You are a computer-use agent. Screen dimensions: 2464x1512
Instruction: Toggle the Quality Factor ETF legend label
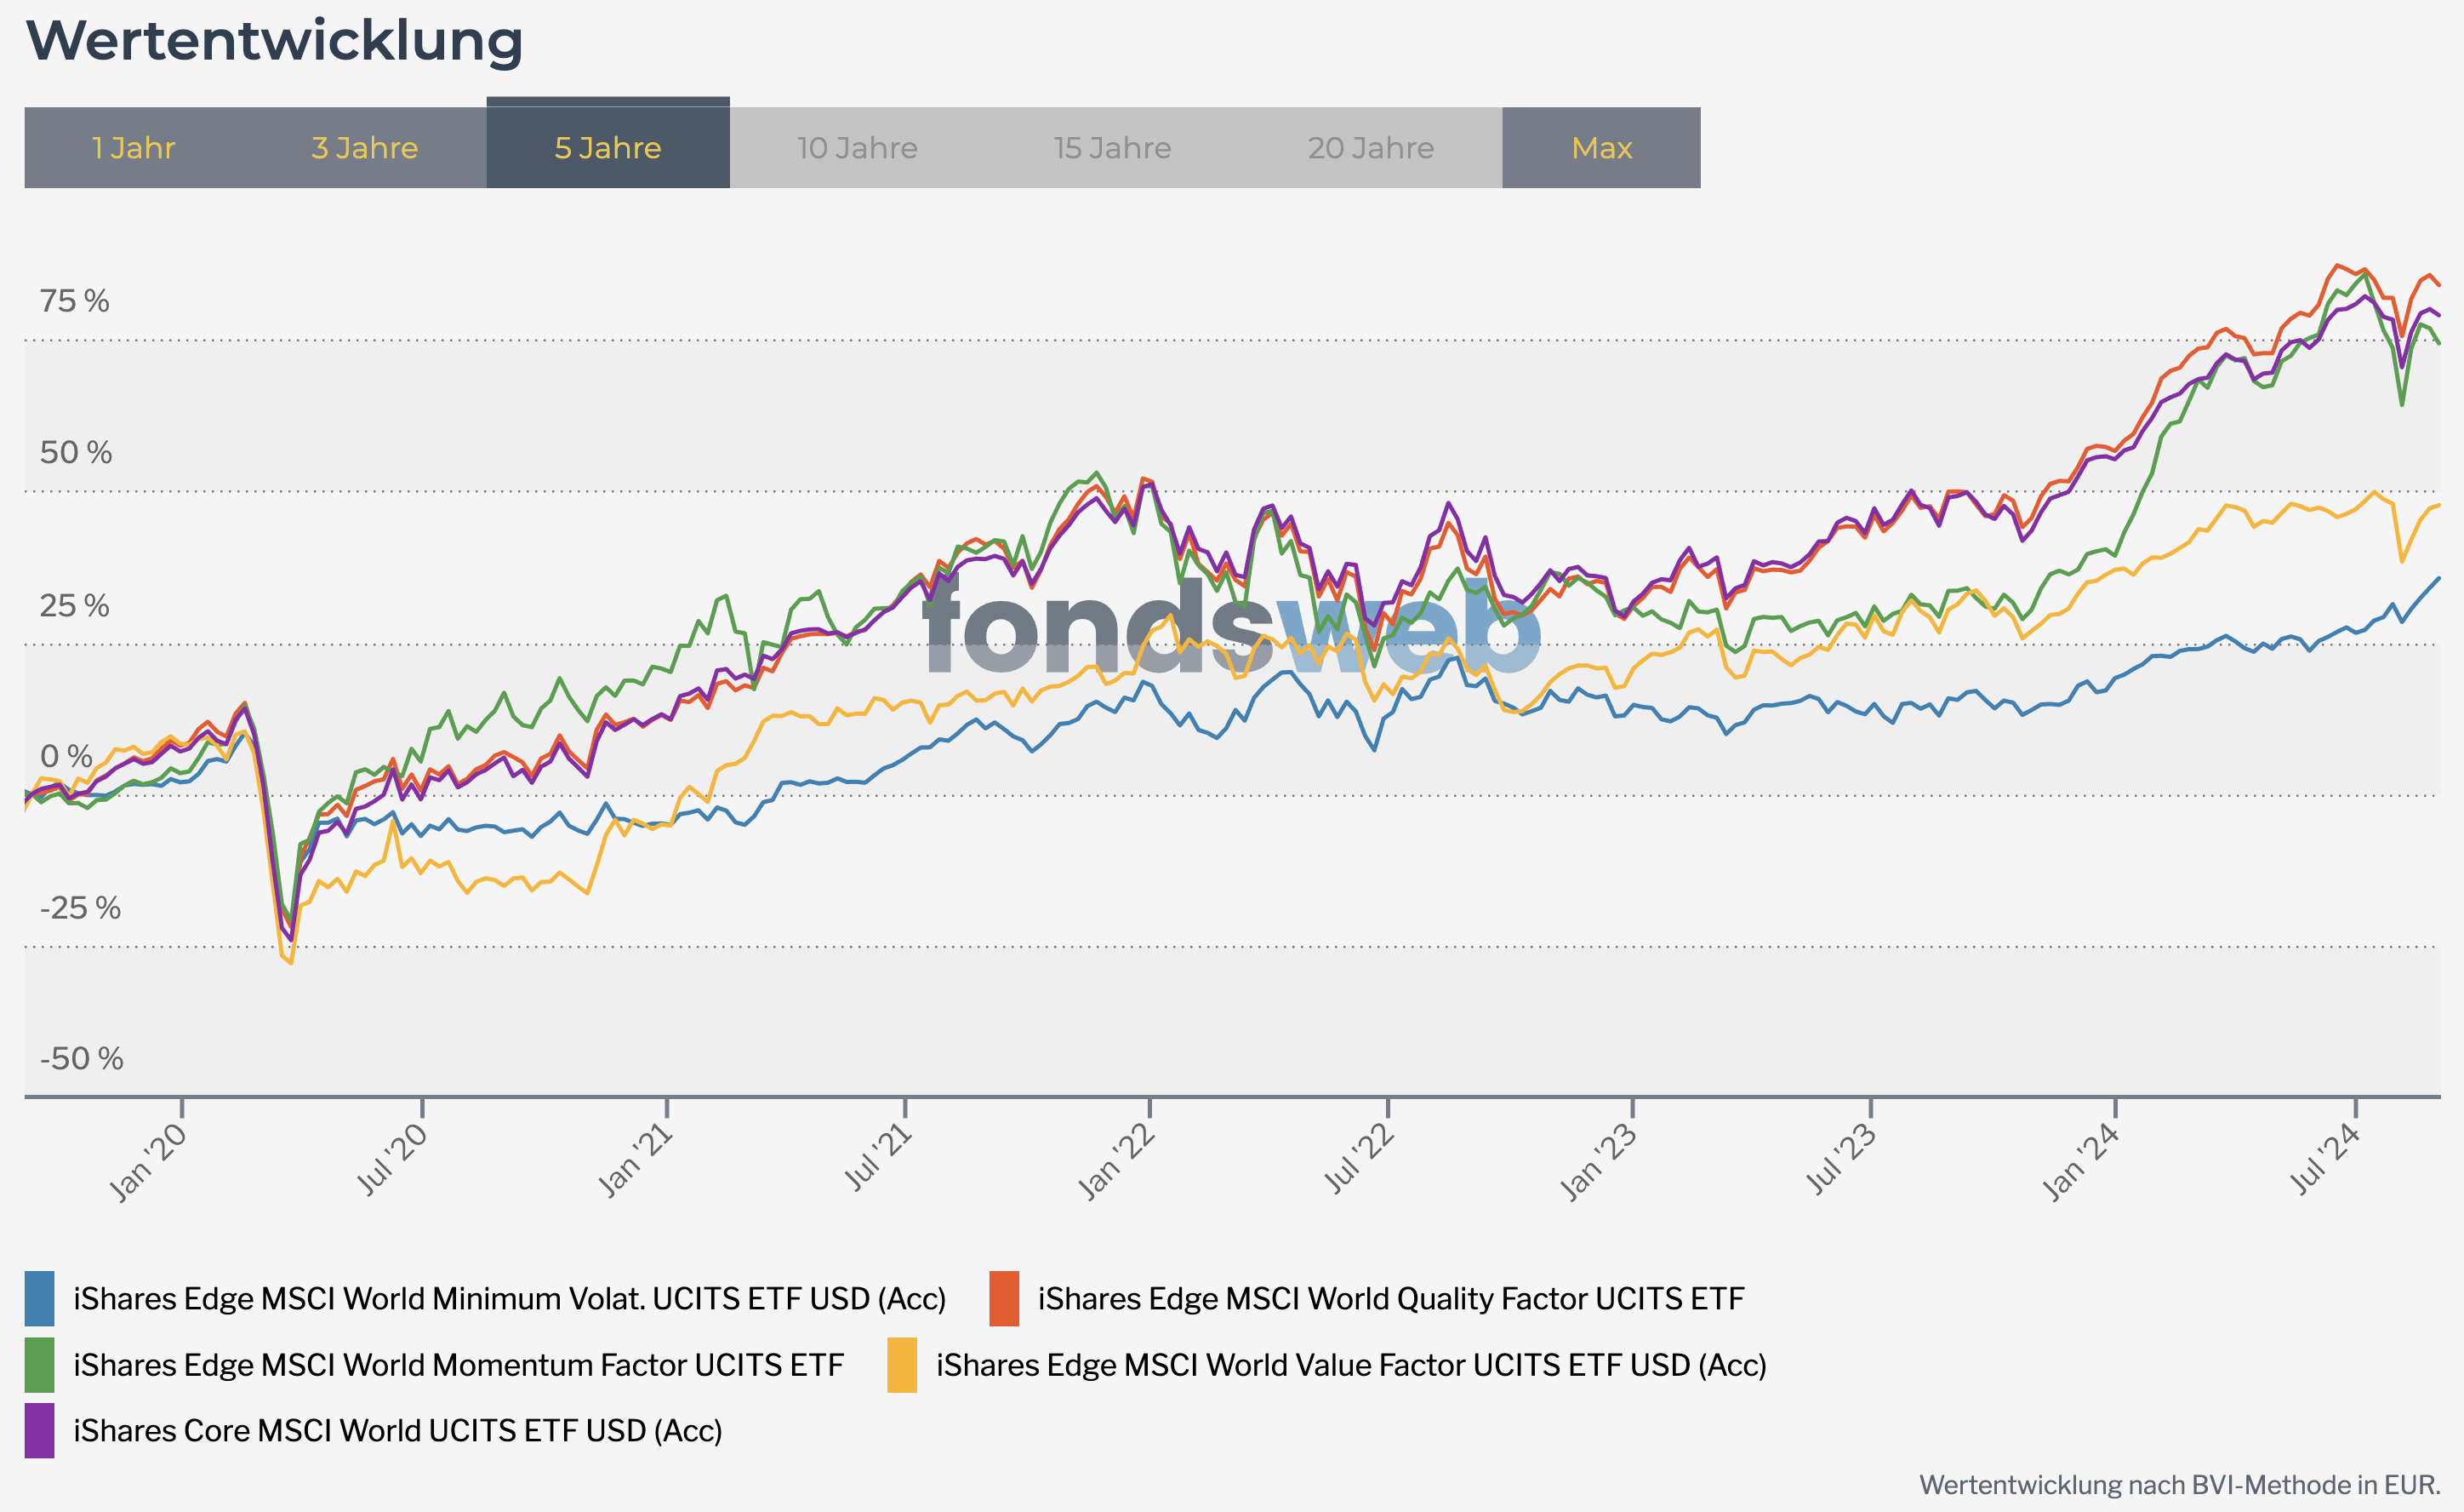click(x=1390, y=1297)
